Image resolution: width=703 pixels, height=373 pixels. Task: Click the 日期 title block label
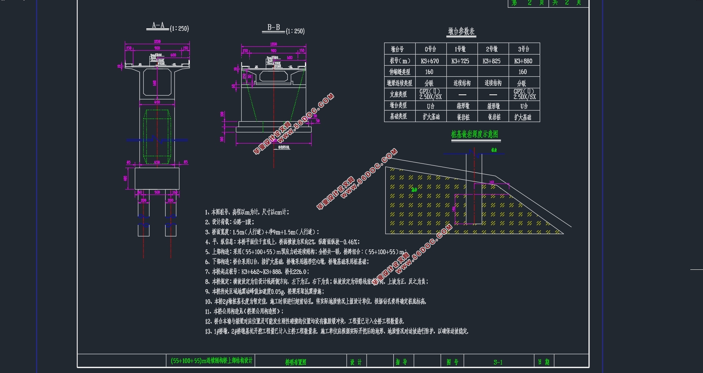[544, 362]
